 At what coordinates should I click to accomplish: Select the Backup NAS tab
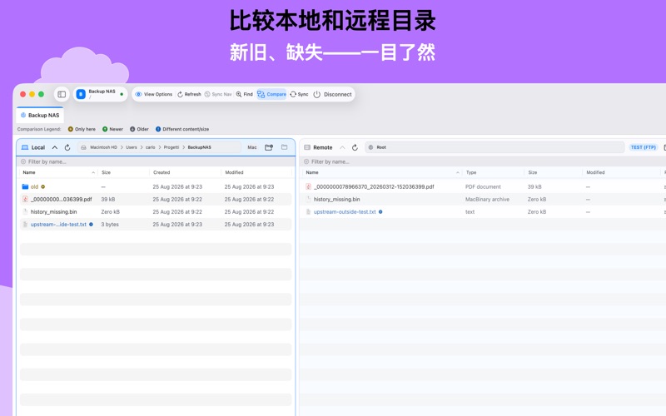[40, 115]
